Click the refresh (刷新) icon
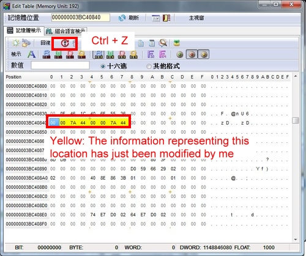The width and height of the screenshot is (306, 256). point(122,18)
